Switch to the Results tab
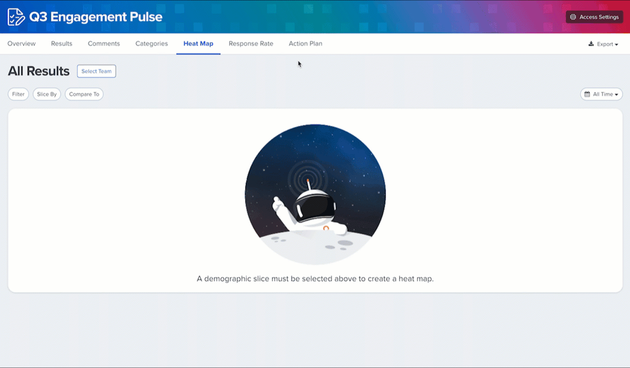This screenshot has width=630, height=368. 61,44
